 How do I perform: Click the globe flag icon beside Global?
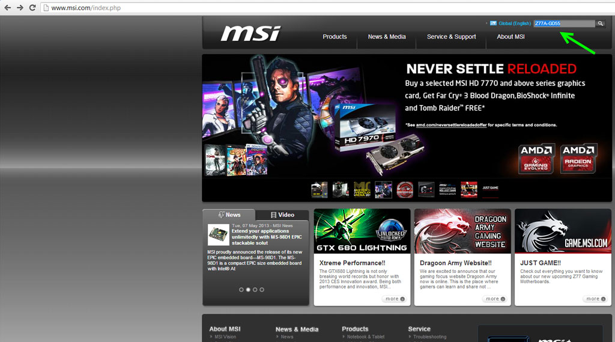click(x=494, y=23)
